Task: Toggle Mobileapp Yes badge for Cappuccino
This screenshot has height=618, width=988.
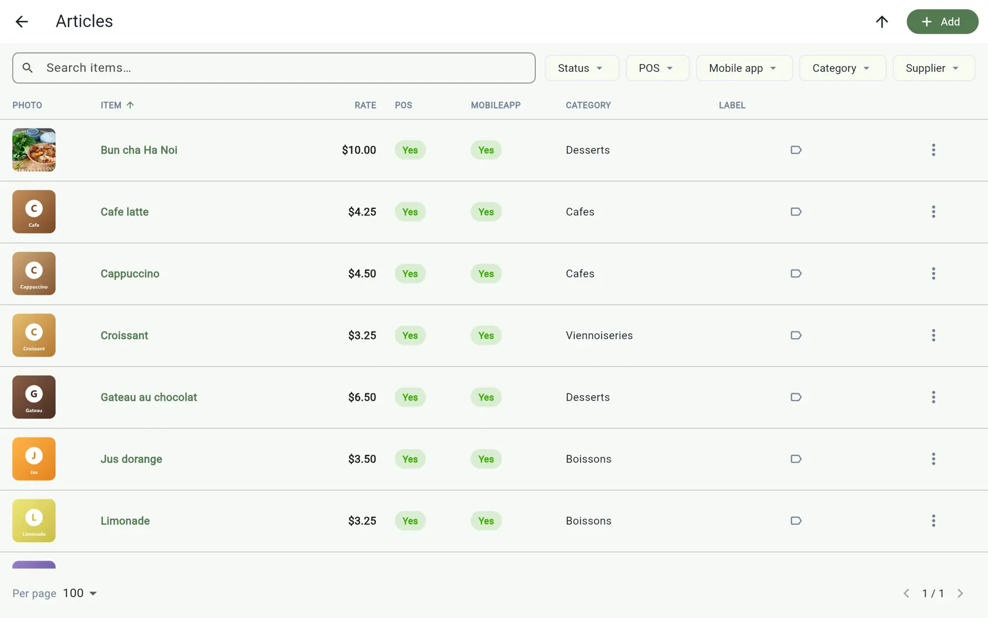Action: (x=486, y=274)
